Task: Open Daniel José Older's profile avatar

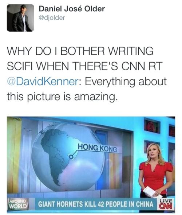Action: click(20, 18)
